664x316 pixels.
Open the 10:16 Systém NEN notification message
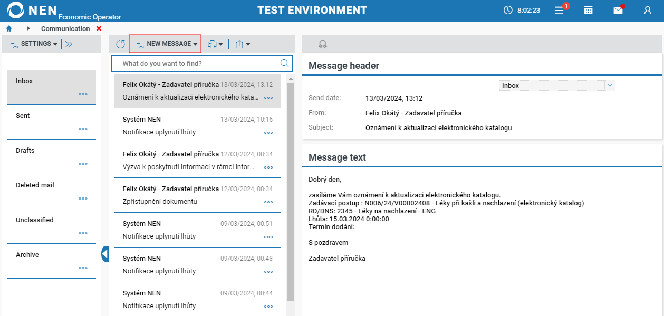coord(197,125)
